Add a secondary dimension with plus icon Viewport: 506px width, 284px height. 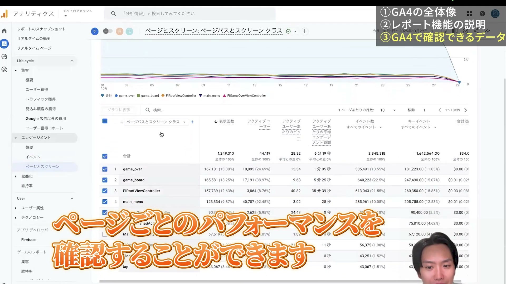(192, 122)
